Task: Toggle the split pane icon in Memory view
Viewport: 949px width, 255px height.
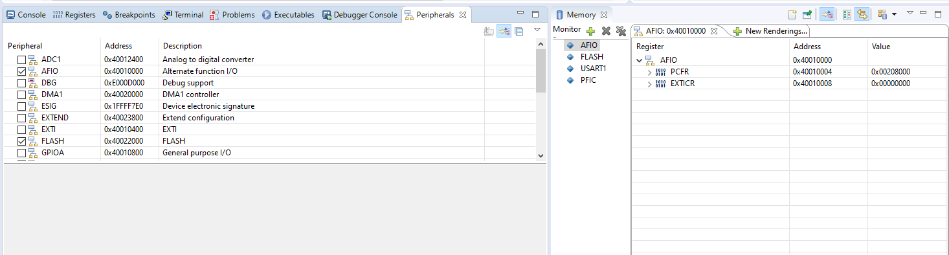Action: [x=847, y=14]
